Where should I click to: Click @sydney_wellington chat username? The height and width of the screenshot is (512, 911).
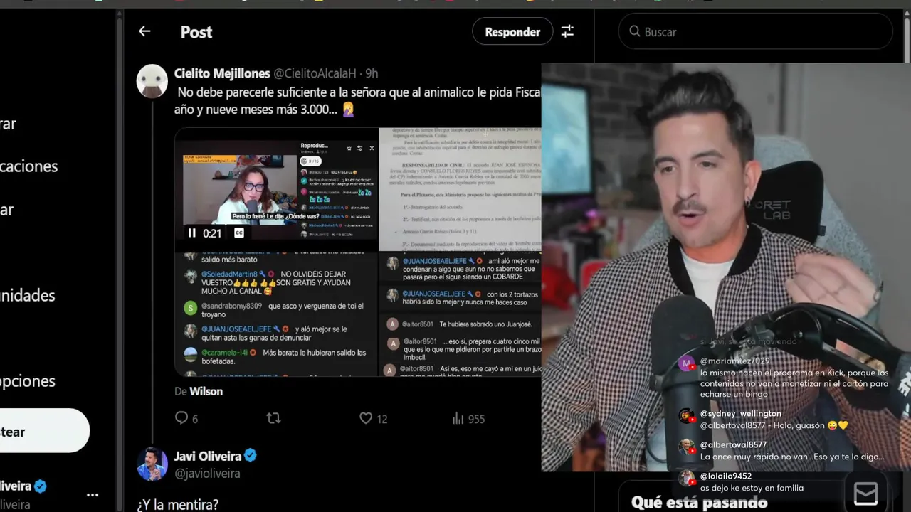[740, 413]
